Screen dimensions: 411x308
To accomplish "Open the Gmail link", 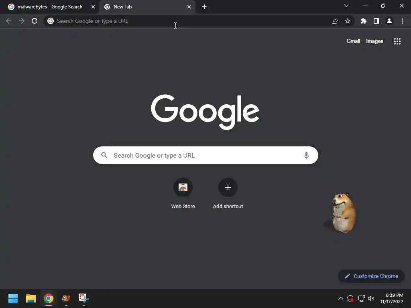I will pos(353,41).
